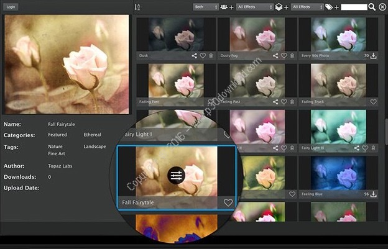Favorite the Fall Fairytale preset with heart
This screenshot has width=388, height=249.
coord(228,203)
